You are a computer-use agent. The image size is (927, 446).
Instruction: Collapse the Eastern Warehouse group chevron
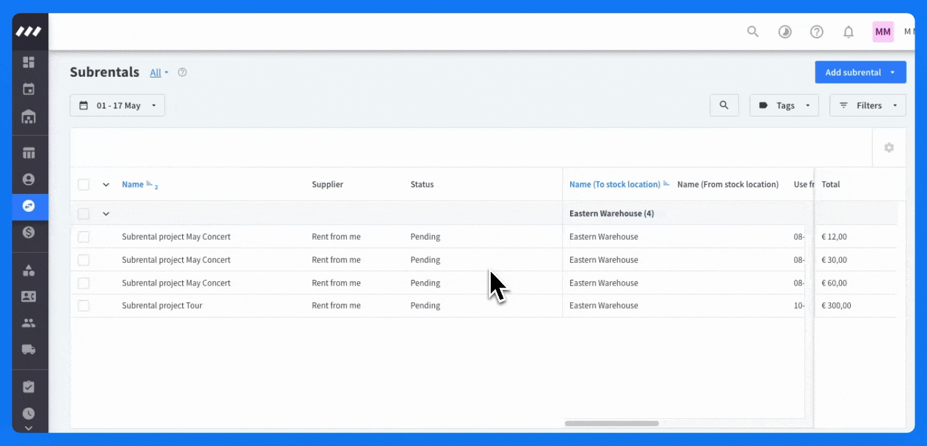[105, 213]
